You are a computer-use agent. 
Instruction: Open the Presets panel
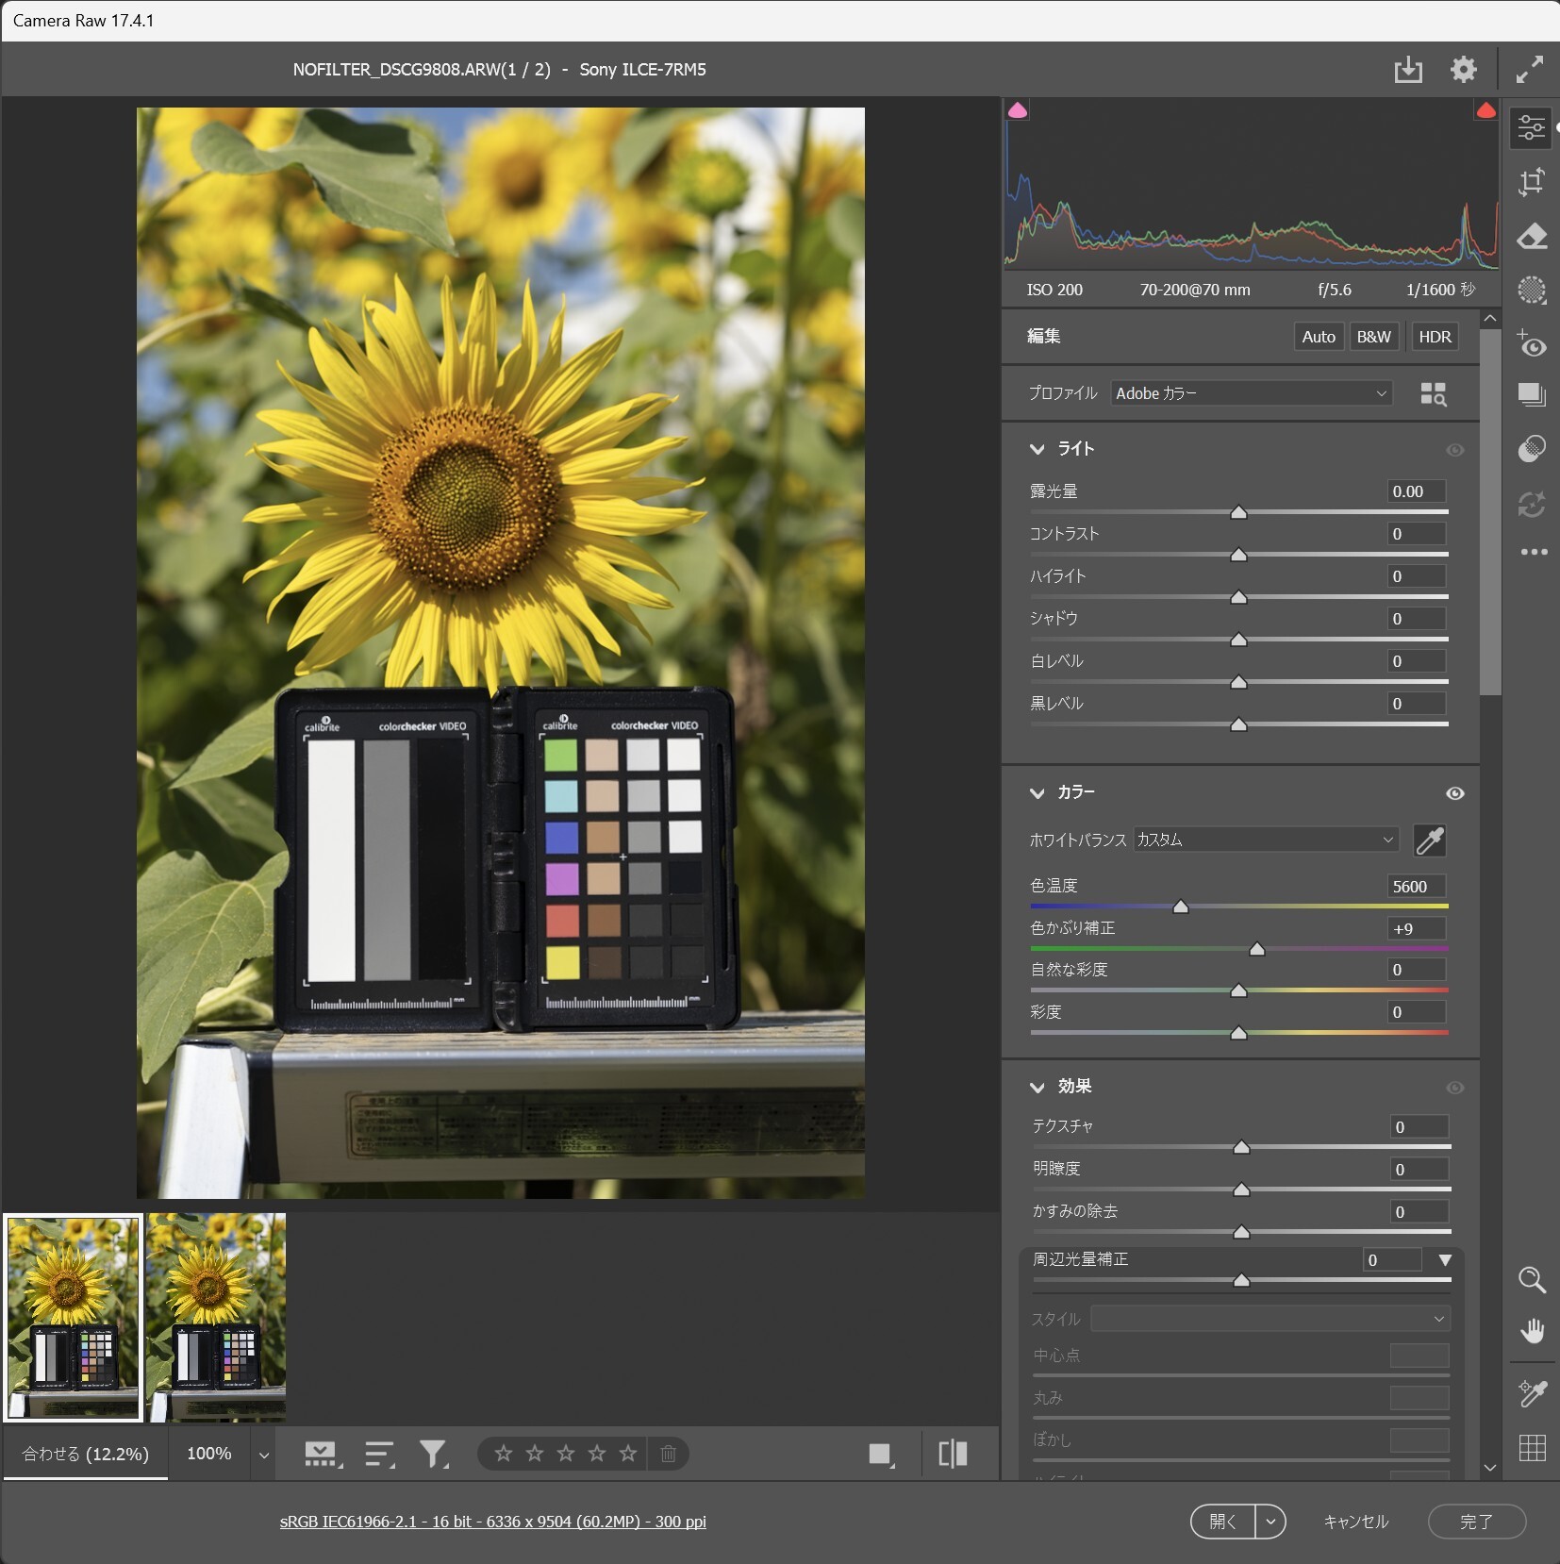click(x=1531, y=394)
